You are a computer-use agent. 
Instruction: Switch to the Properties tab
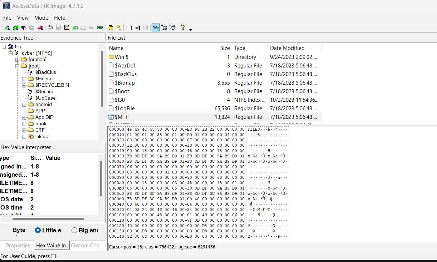click(18, 246)
